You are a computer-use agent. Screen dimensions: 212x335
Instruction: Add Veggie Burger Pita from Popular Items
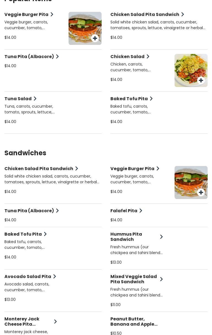(x=95, y=38)
